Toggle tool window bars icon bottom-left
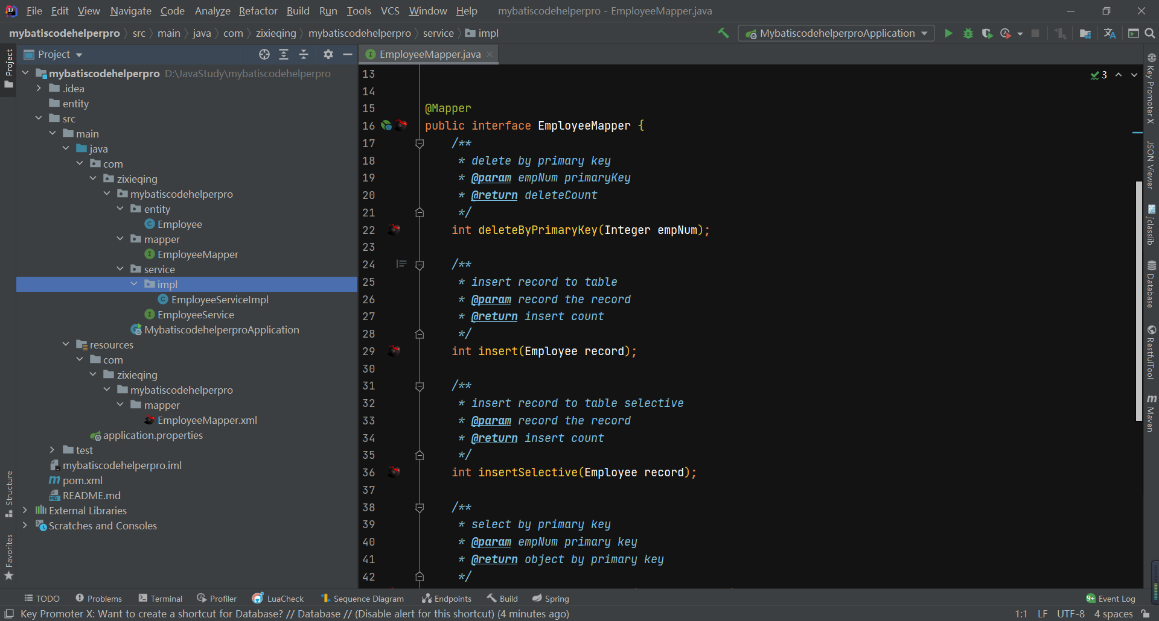Viewport: 1159px width, 621px height. point(9,614)
